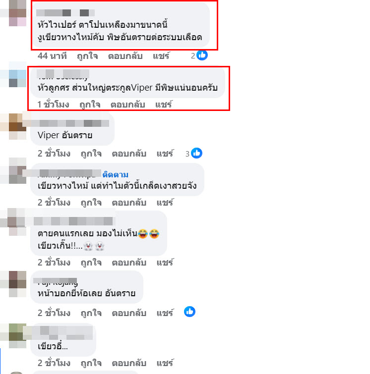Open the profile picture beside the 'ตายคนแรกเลย' comment
Image resolution: width=370 pixels, height=374 pixels.
point(17,222)
